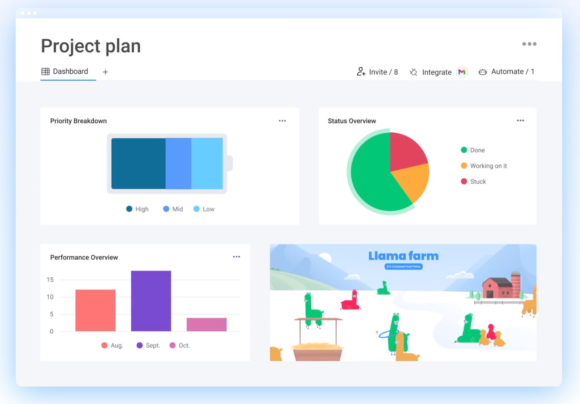Click the red barn in Llama farm
Image resolution: width=580 pixels, height=404 pixels.
[x=498, y=288]
